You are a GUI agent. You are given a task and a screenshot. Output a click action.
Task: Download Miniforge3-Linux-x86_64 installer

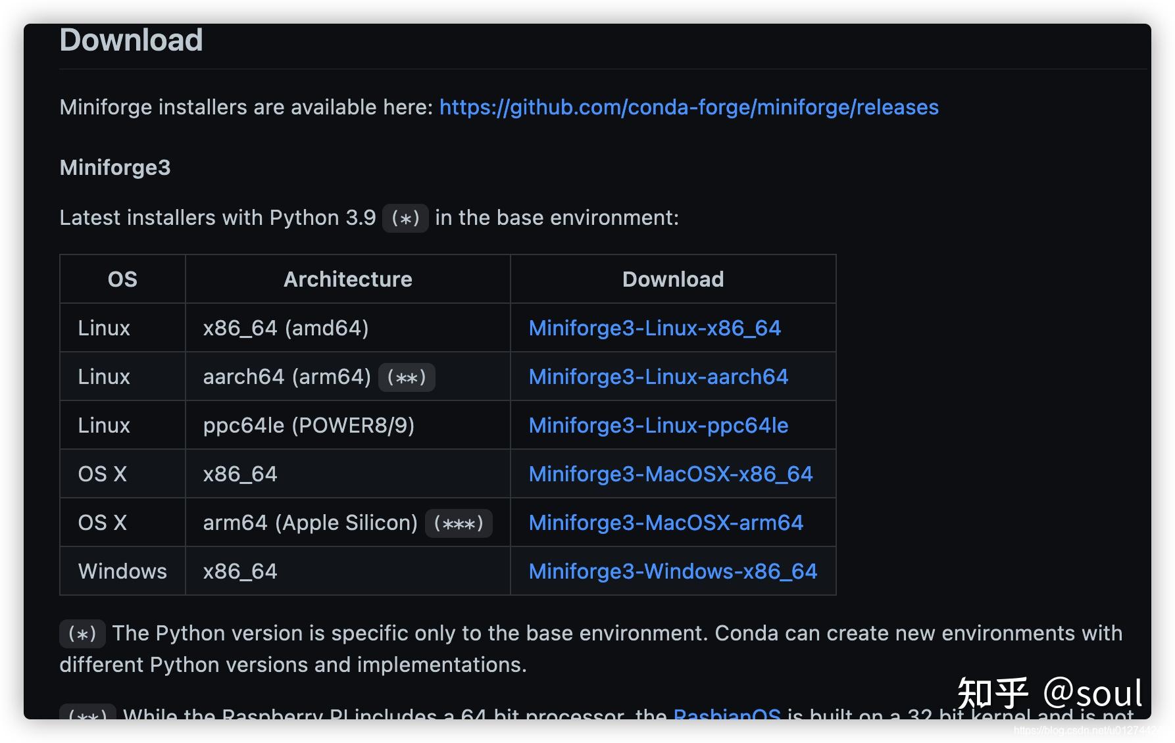coord(655,328)
